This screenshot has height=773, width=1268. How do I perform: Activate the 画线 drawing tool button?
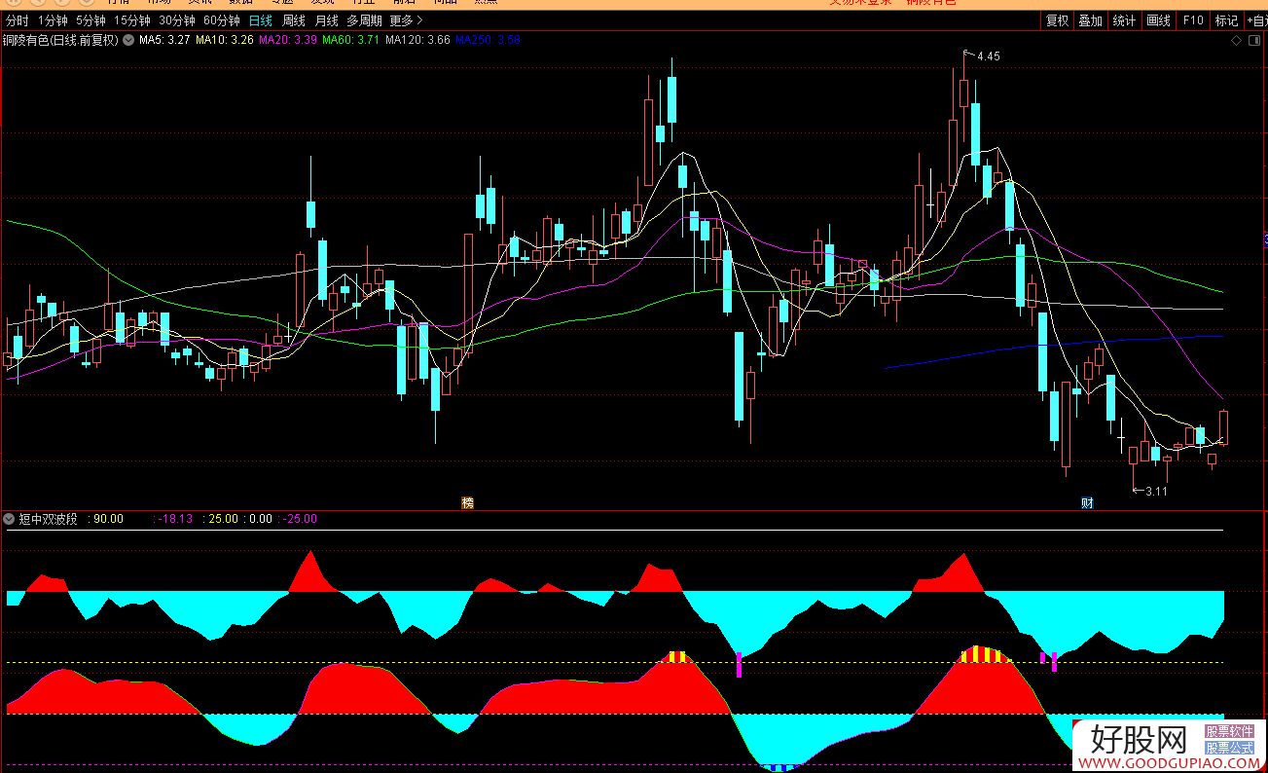click(1158, 20)
